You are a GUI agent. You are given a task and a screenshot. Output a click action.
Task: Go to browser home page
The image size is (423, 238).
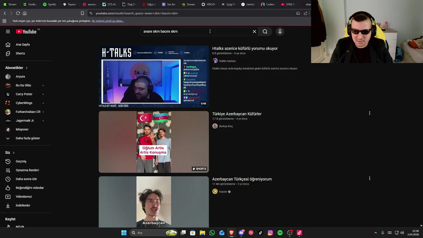tap(24, 13)
